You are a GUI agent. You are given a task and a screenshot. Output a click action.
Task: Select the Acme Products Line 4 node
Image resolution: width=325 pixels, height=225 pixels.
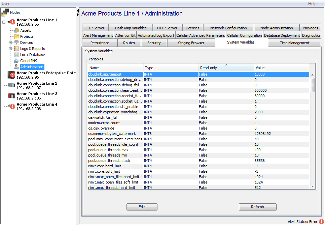pos(37,106)
